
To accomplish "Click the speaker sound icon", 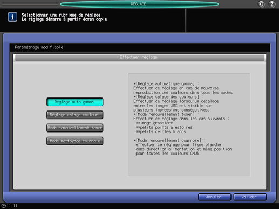I will pos(261,4).
